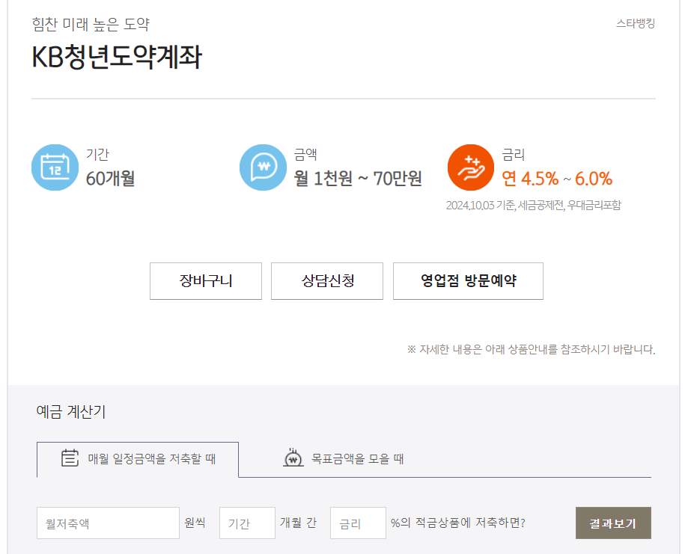
Task: Click the 연 4.5% ~ 6.0% rate text
Action: coord(557,179)
